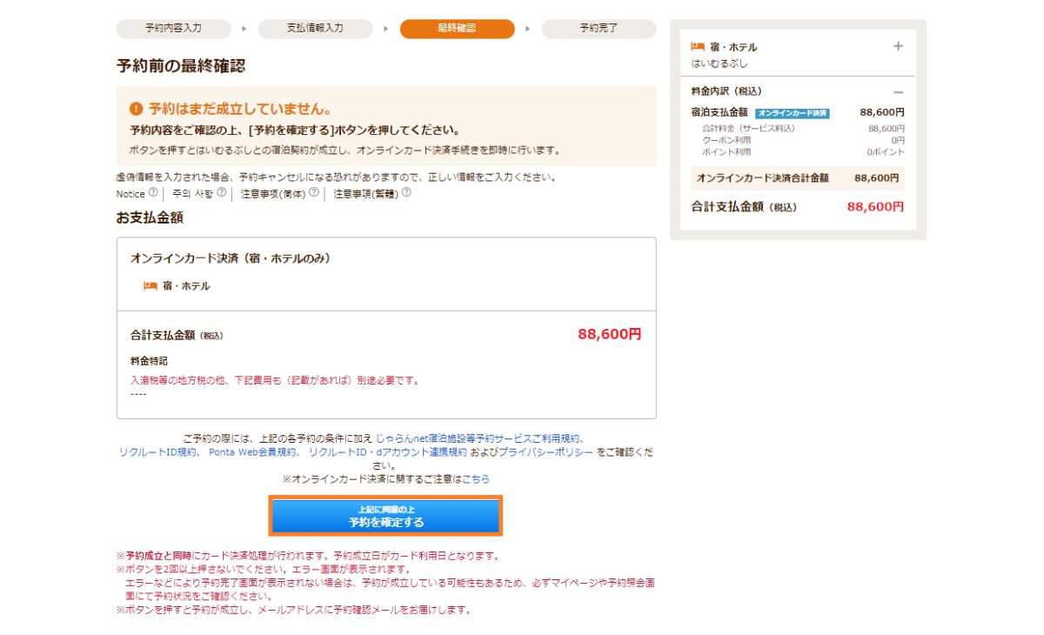Image resolution: width=1044 pixels, height=635 pixels.
Task: Open the プライバシーポリシー link
Action: click(x=545, y=452)
